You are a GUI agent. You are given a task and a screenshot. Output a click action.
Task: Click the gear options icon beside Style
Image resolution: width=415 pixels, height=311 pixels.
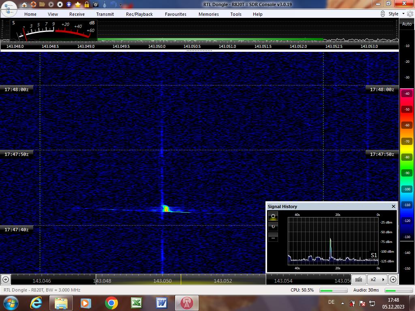pyautogui.click(x=410, y=14)
